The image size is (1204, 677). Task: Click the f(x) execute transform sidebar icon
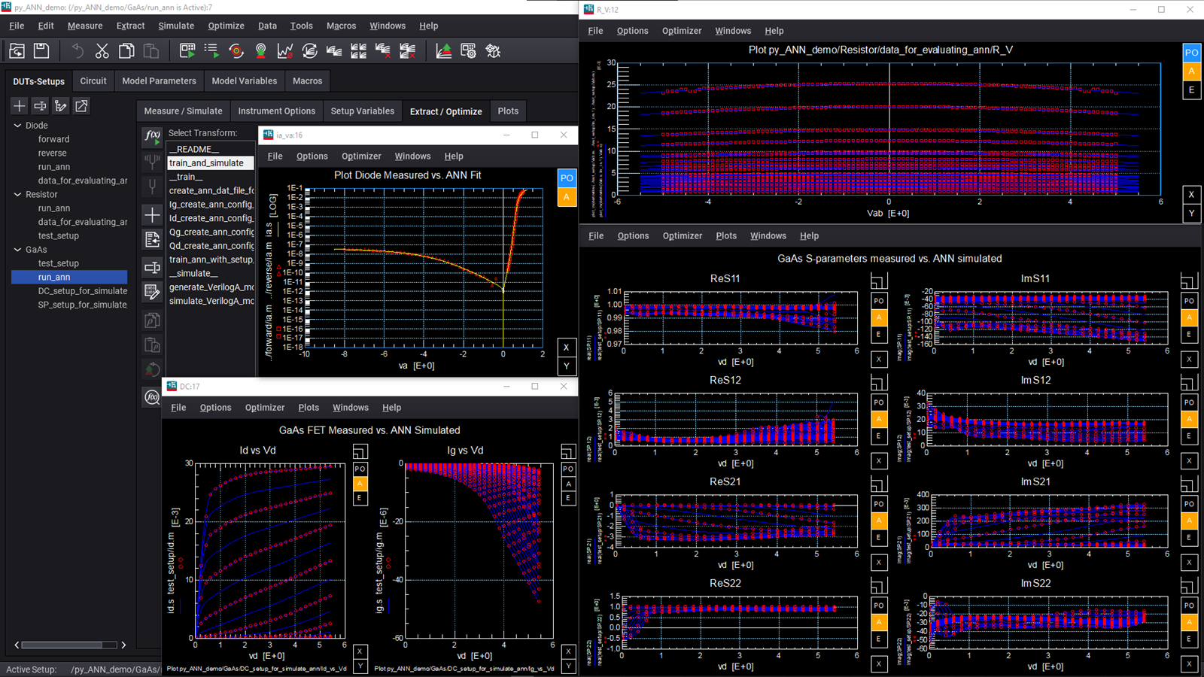pyautogui.click(x=151, y=136)
